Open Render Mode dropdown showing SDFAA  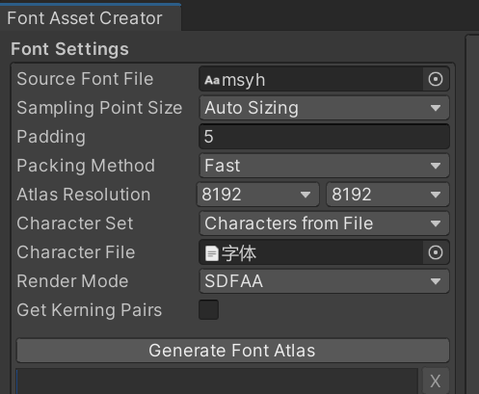pyautogui.click(x=324, y=281)
